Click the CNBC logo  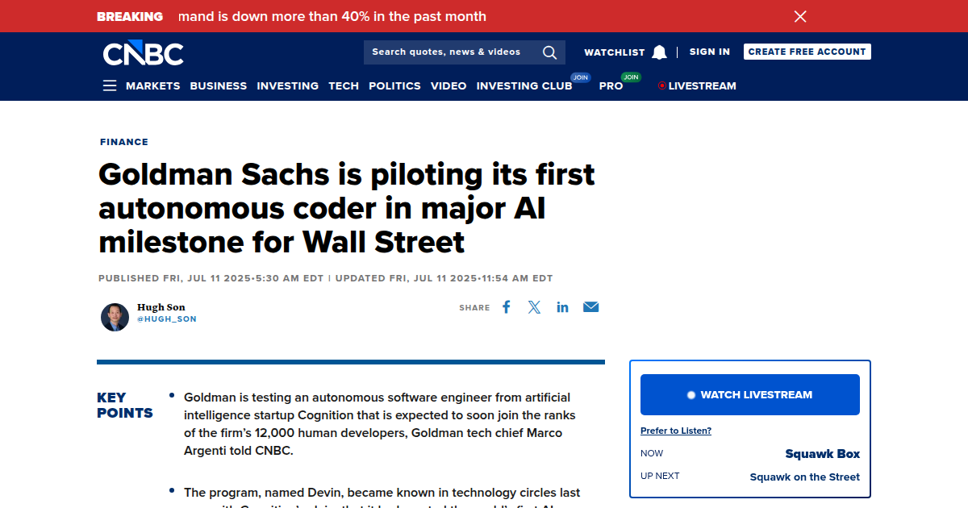click(x=142, y=53)
